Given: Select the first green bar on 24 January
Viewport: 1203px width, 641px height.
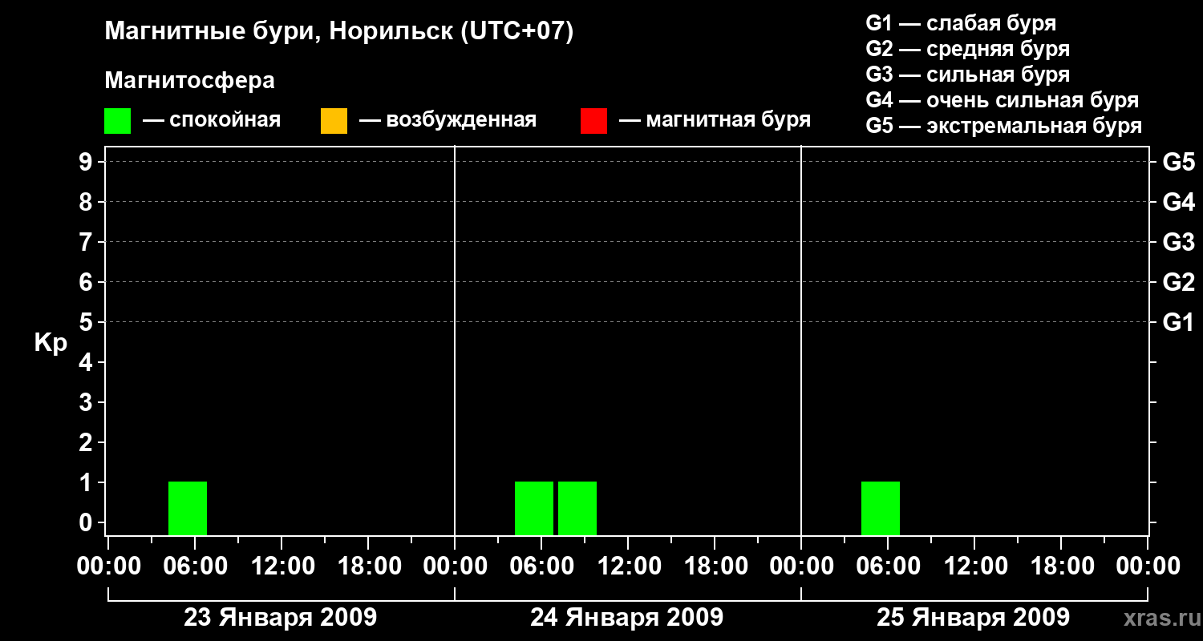Looking at the screenshot, I should coord(534,508).
